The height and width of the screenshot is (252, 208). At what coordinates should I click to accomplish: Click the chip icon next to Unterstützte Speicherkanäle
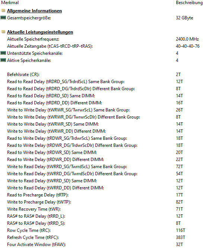3,53
